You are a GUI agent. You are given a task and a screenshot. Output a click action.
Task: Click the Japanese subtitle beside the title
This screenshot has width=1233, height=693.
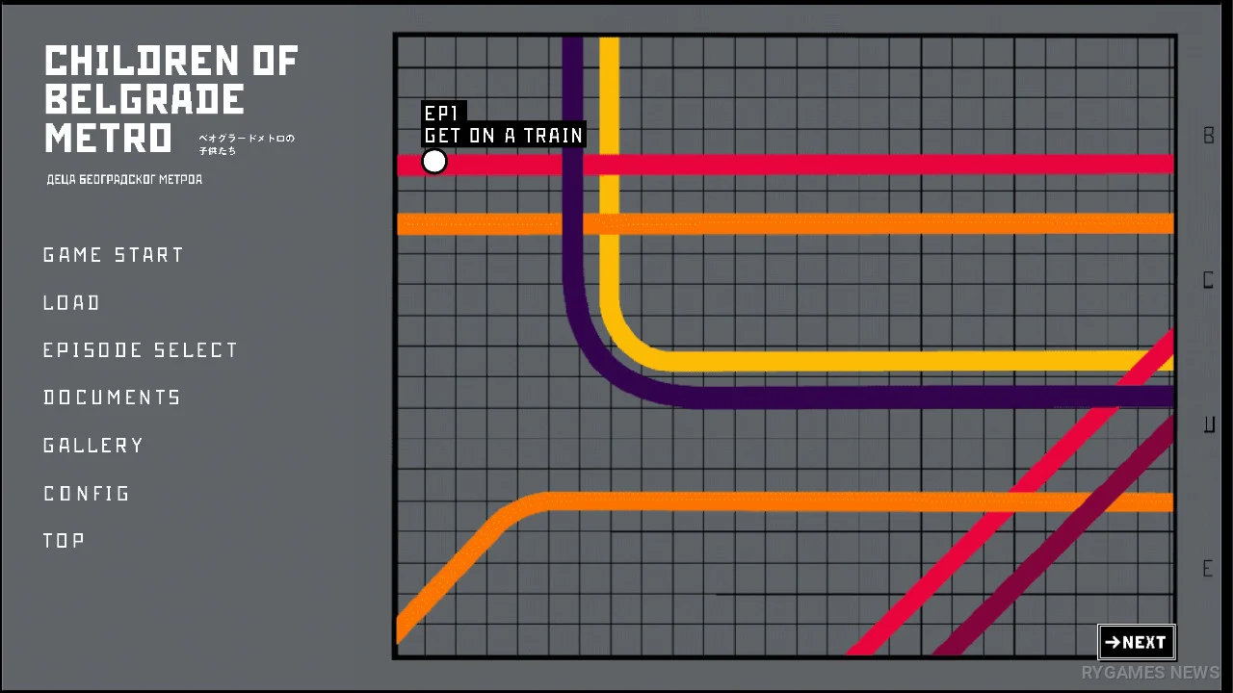pyautogui.click(x=246, y=144)
